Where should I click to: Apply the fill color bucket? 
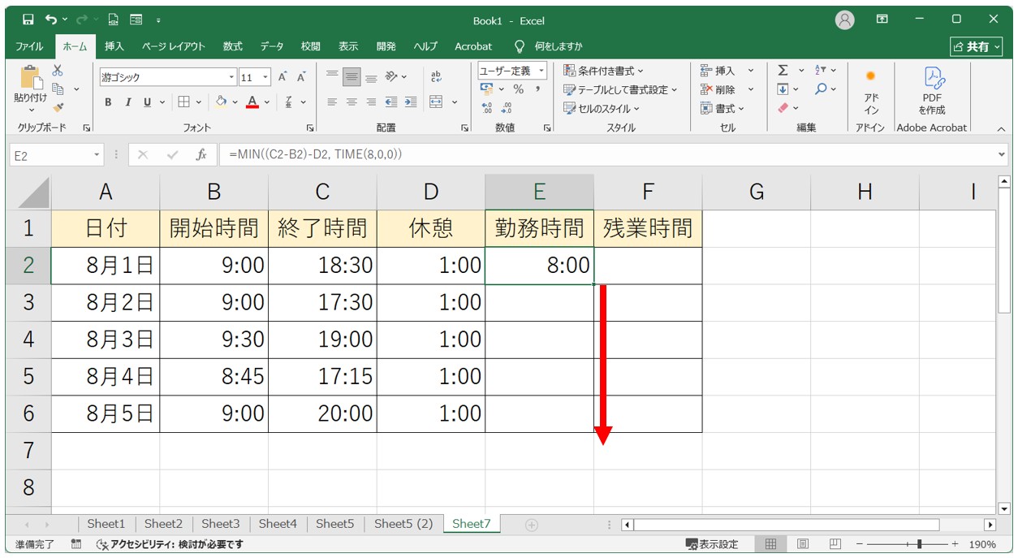pyautogui.click(x=221, y=102)
